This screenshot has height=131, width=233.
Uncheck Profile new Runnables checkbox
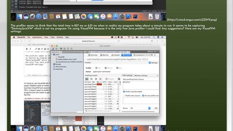click(x=124, y=92)
